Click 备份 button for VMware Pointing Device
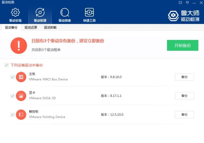Screen dimensions: 204x143 184,115
